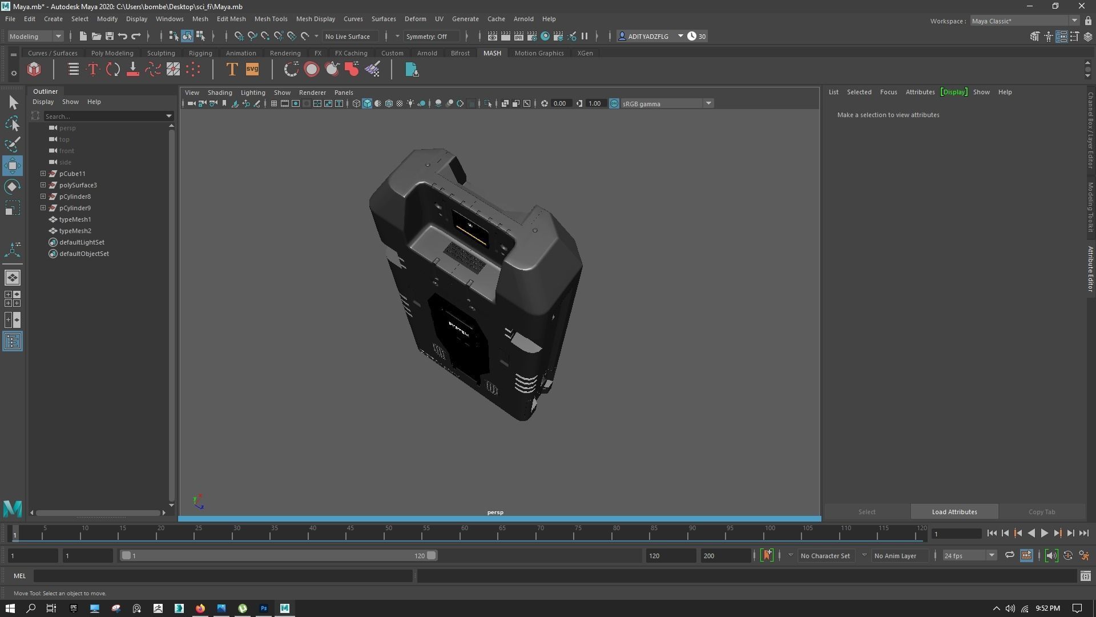The width and height of the screenshot is (1096, 617).
Task: Expand the pCylinder8 node
Action: (x=43, y=197)
